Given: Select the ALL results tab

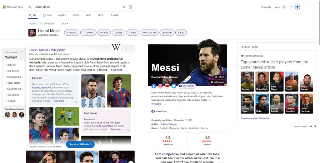Looking at the screenshot, I should point(33,15).
